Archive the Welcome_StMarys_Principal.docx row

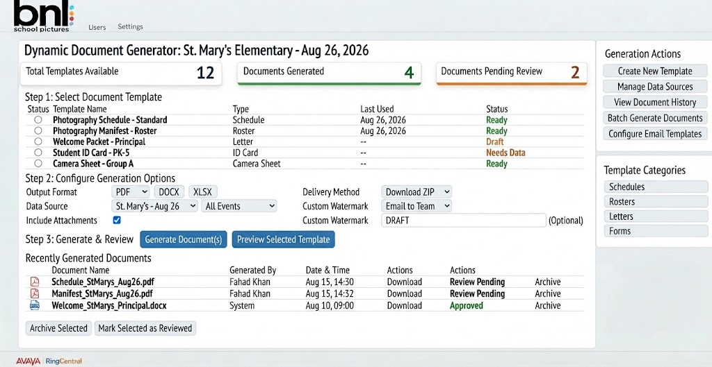click(548, 305)
